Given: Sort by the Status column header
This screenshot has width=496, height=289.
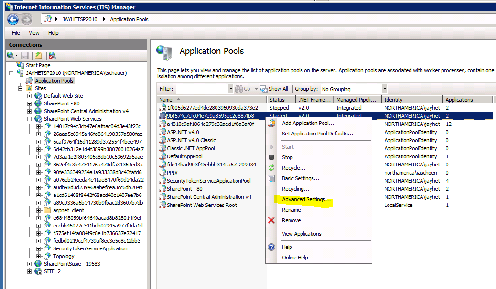Looking at the screenshot, I should 281,100.
